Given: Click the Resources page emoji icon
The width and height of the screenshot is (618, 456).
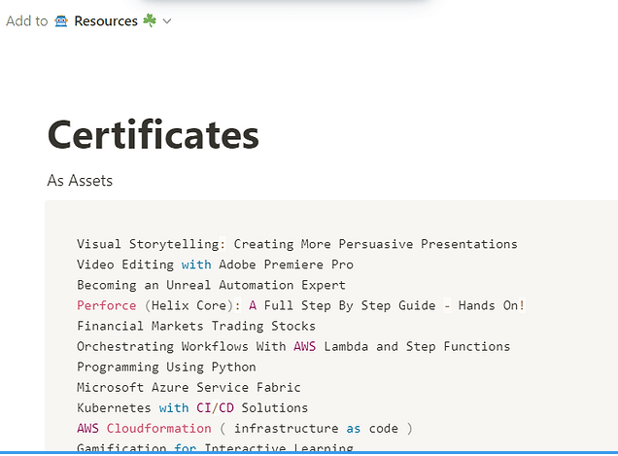Looking at the screenshot, I should pos(61,21).
